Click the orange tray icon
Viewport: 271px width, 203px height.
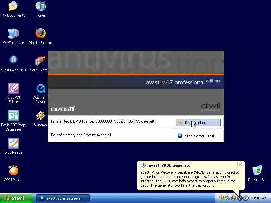coord(233,198)
